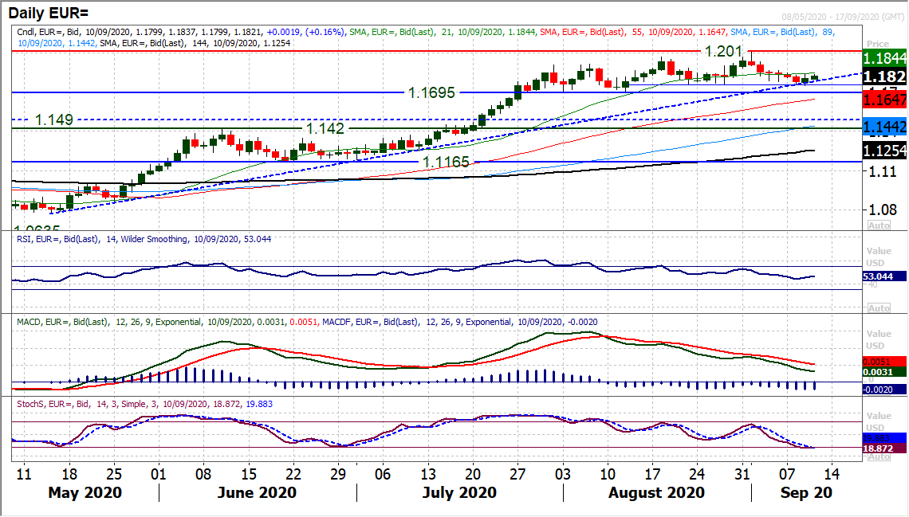This screenshot has width=909, height=517.
Task: Click the 1.1165 support level label
Action: click(445, 162)
